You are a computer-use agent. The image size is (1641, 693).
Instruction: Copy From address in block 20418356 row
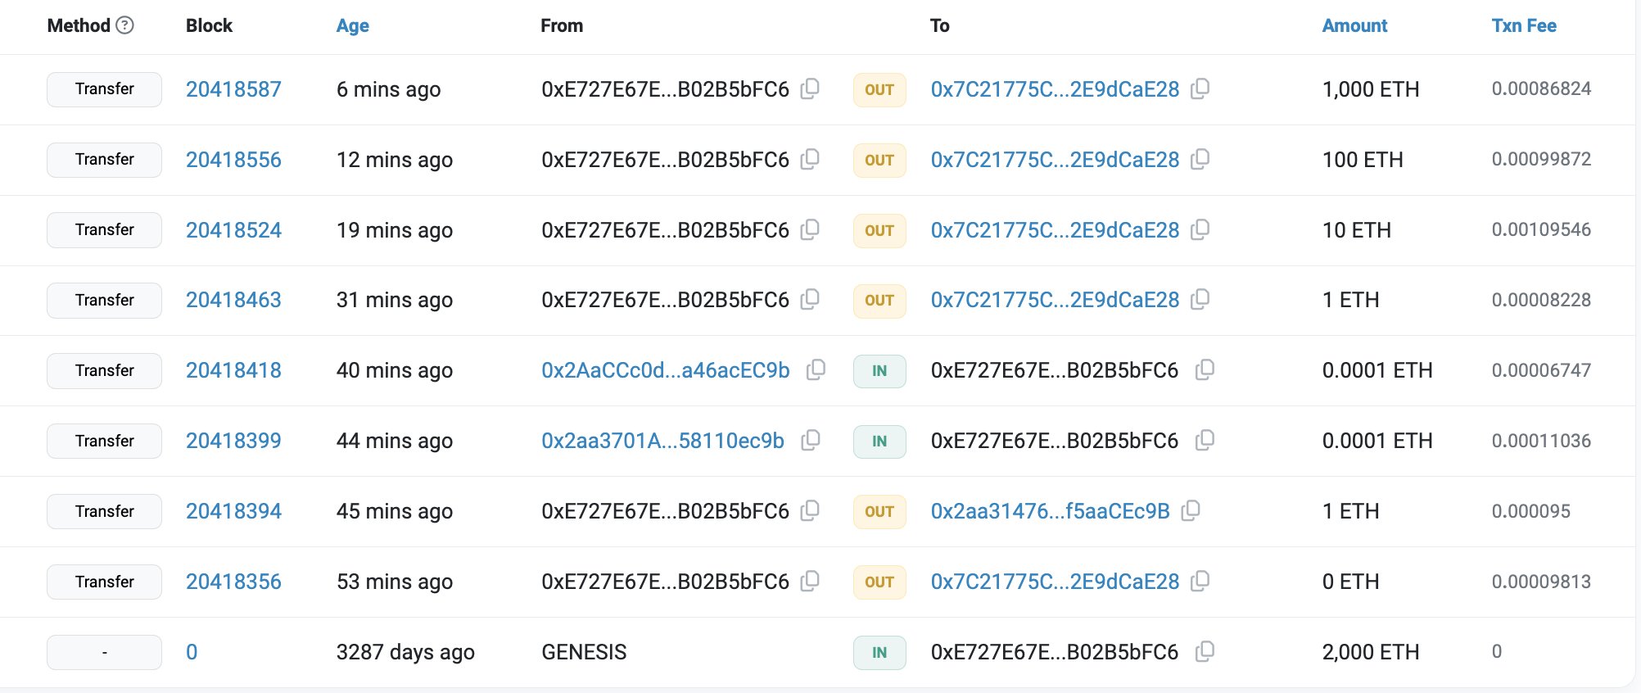click(810, 582)
